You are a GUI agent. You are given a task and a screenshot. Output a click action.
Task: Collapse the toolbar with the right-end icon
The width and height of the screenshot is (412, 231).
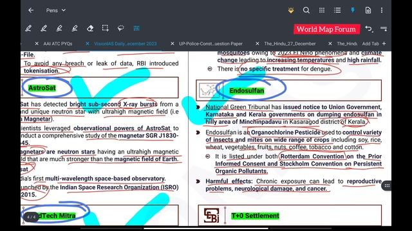384,28
